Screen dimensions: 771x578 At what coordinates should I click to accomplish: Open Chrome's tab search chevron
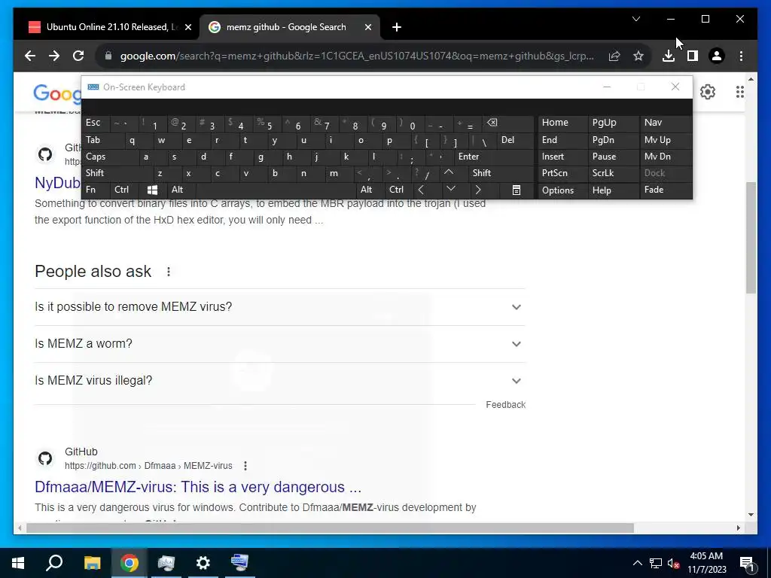636,19
